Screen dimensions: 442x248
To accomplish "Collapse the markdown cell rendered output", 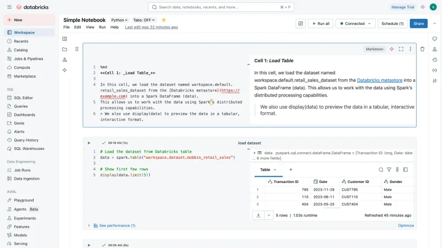I will tap(248, 64).
